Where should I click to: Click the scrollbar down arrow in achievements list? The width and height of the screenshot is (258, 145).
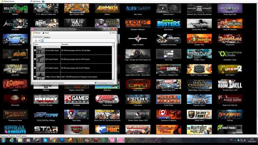point(113,79)
